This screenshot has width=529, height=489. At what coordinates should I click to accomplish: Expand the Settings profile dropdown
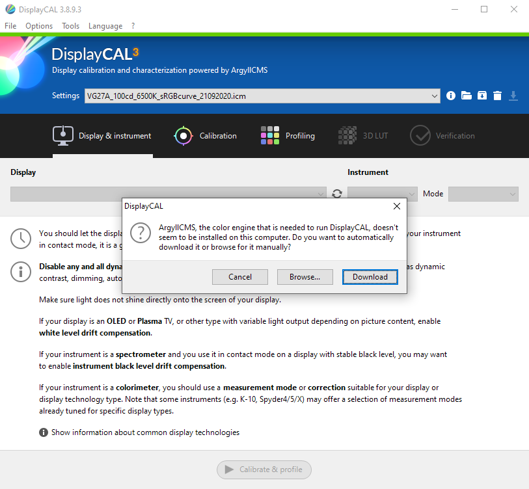(262, 96)
